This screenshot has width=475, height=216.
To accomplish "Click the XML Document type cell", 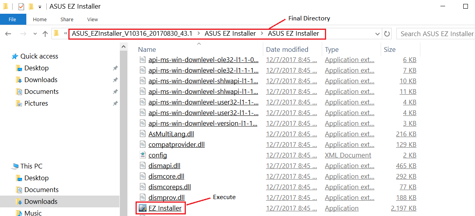I will pos(348,155).
